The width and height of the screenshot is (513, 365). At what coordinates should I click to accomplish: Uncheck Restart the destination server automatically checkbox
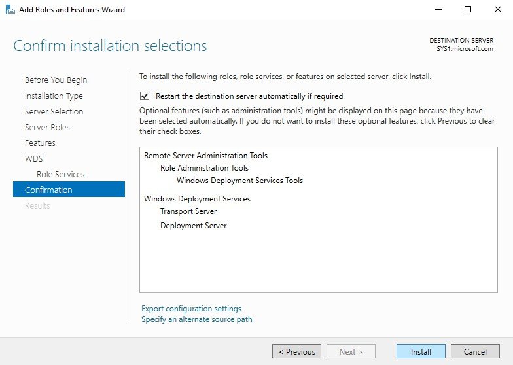coord(145,96)
